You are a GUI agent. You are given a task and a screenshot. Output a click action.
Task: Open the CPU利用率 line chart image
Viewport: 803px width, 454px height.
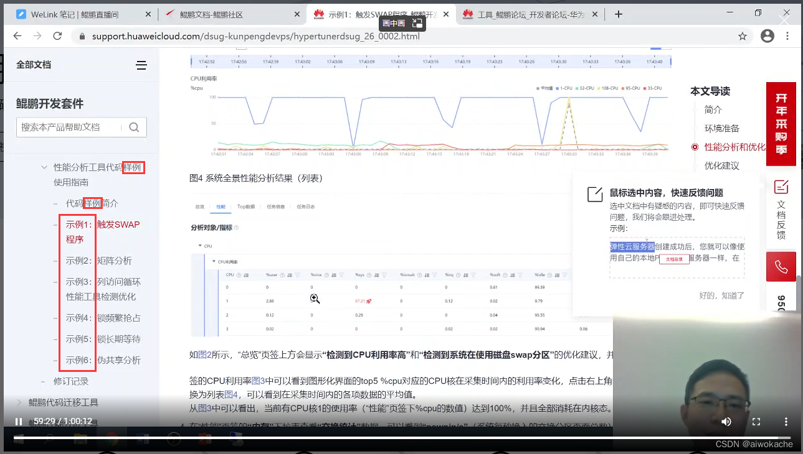pyautogui.click(x=430, y=118)
